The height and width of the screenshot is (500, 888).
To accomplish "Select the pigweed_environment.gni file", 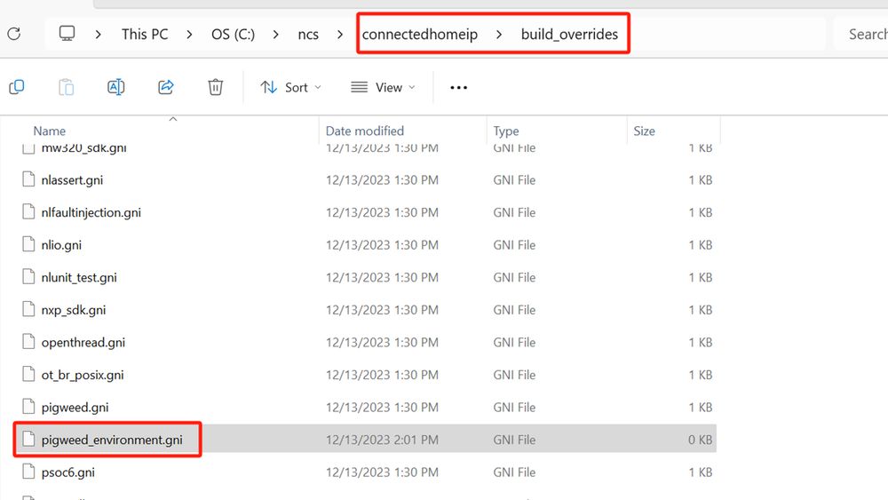I will [x=111, y=440].
